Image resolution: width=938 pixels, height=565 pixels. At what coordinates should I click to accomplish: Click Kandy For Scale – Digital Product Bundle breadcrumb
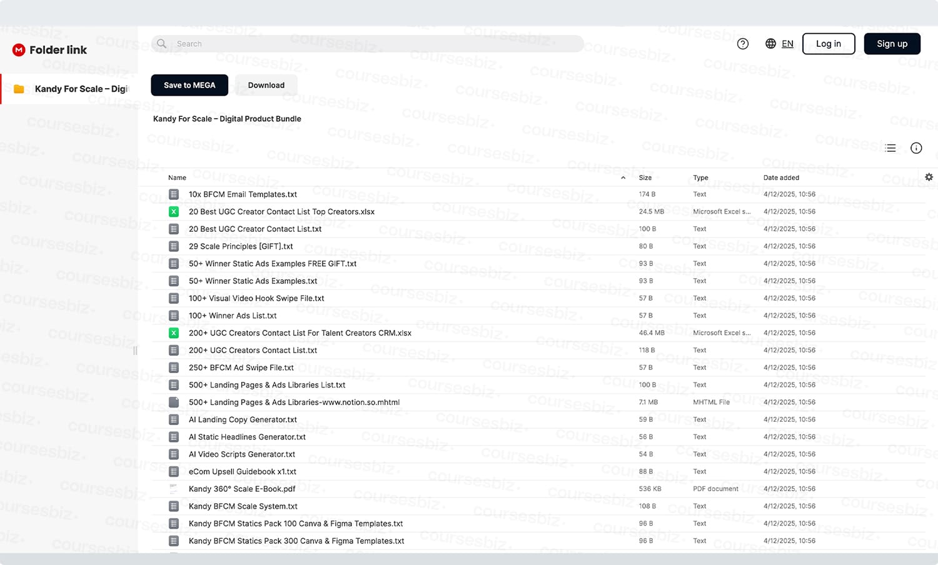pos(227,119)
